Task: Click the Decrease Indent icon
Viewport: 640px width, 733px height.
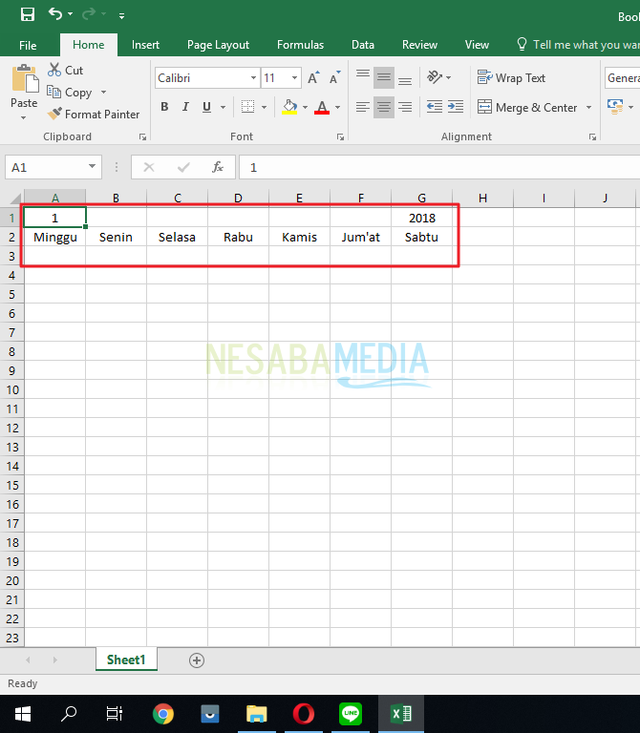Action: coord(435,107)
